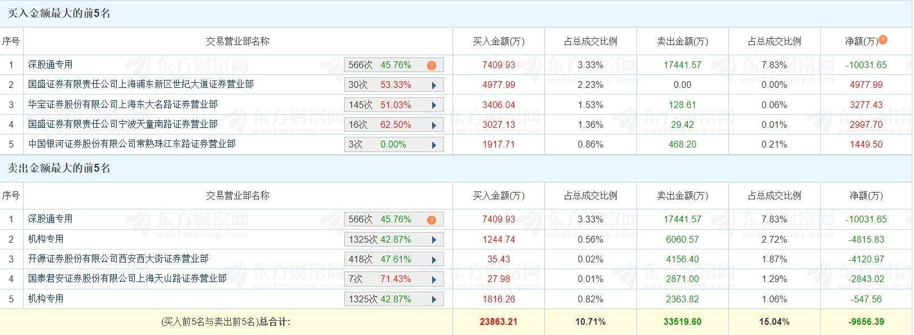
Task: Click arrow icon in 中国银河证券常熟珠江东路 row
Action: click(x=434, y=145)
